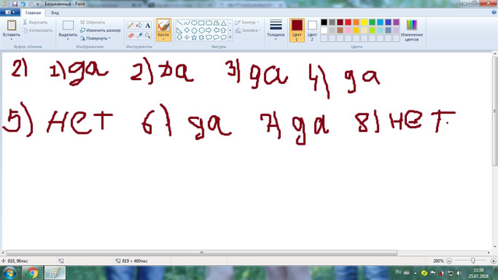Open Изменение цветов color editor

(x=412, y=30)
